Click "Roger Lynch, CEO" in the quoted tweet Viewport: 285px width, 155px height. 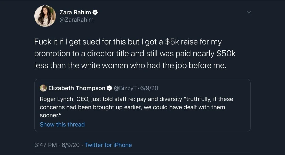61,99
